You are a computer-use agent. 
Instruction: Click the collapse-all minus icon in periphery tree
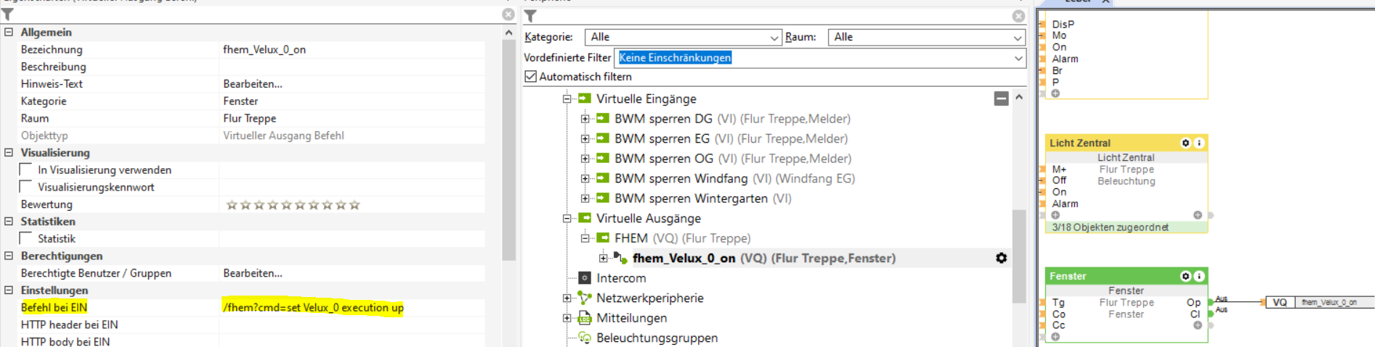point(1001,99)
